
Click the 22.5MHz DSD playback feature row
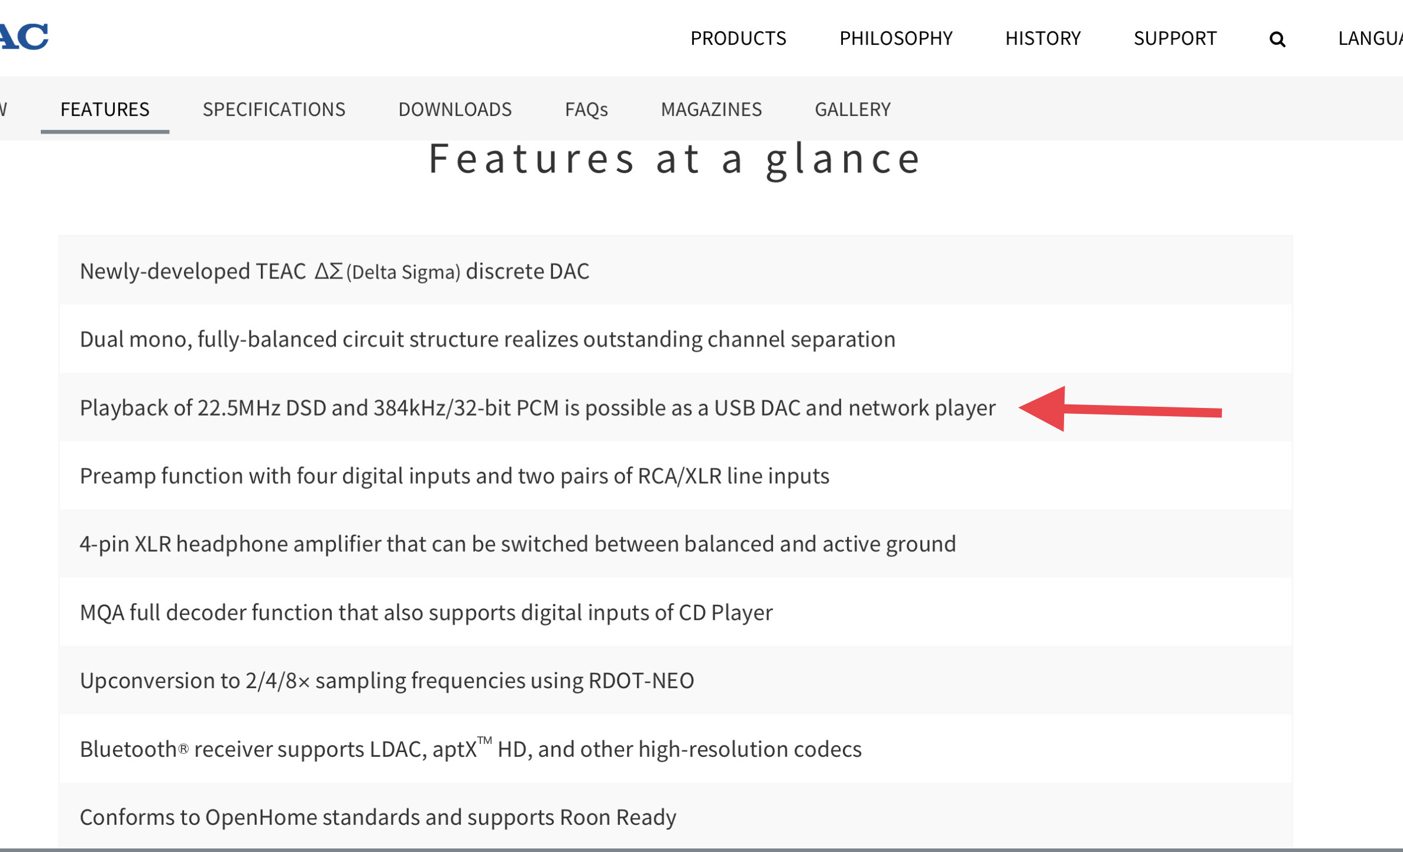[675, 407]
